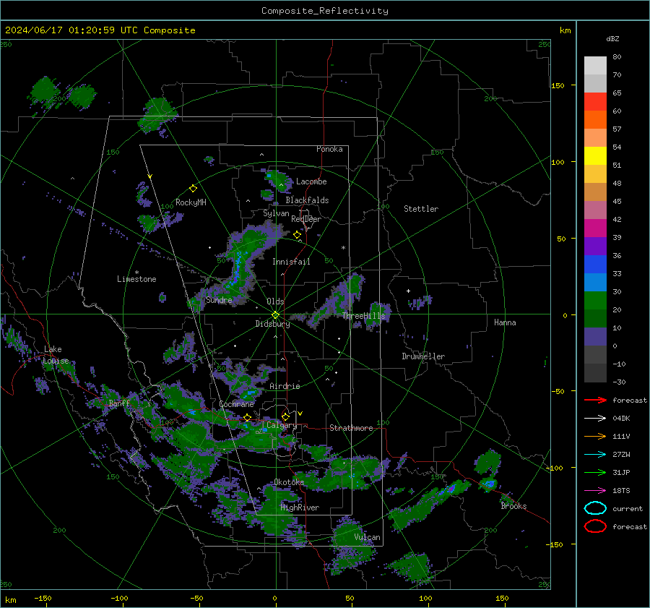Click the 100 tick on bottom axis
Image resolution: width=650 pixels, height=608 pixels.
[425, 599]
